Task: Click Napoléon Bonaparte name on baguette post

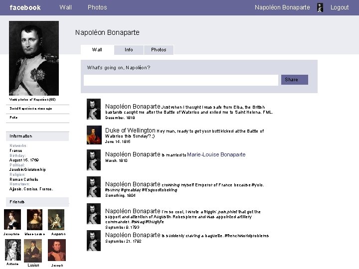Action: pyautogui.click(x=133, y=235)
